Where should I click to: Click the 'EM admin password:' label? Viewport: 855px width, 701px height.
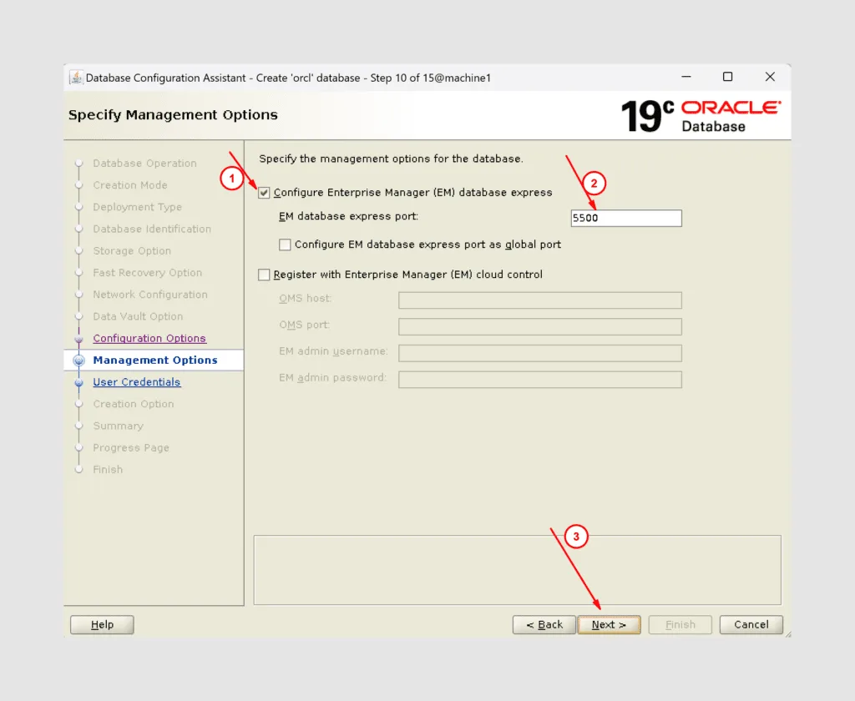click(x=332, y=377)
